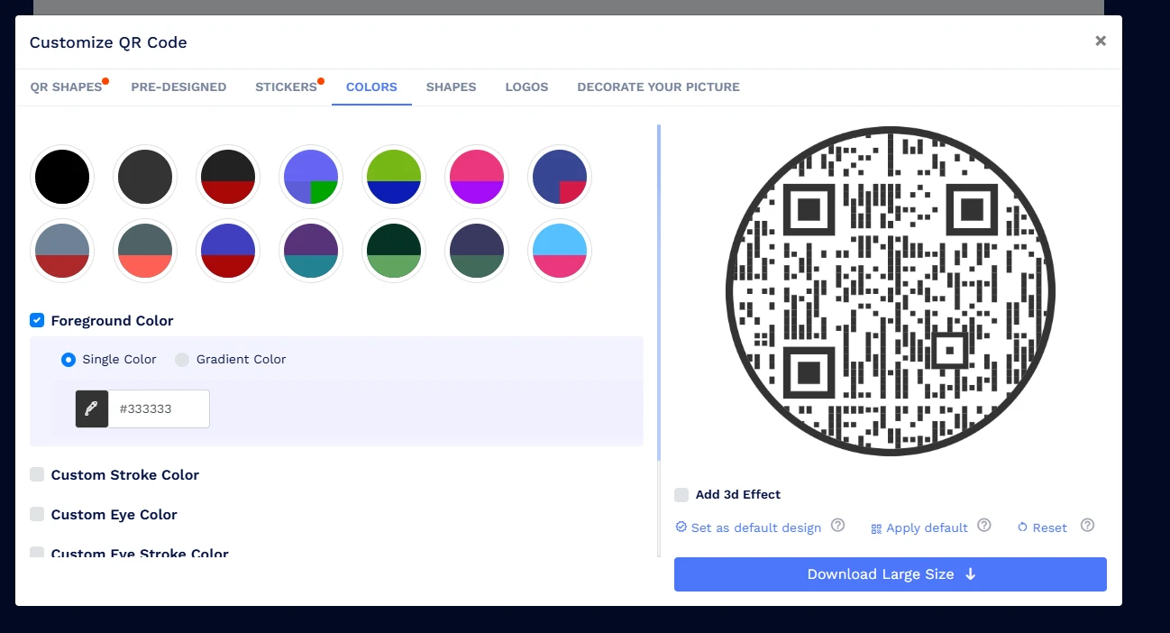Switch to the QR SHAPES tab
Viewport: 1170px width, 633px height.
coord(66,87)
